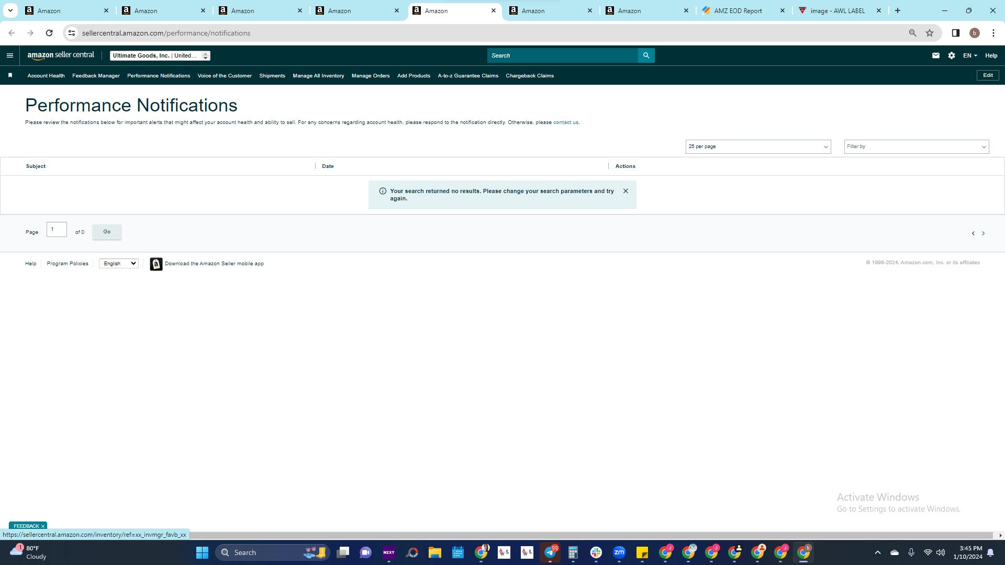
Task: Expand the EN language dropdown
Action: (x=970, y=55)
